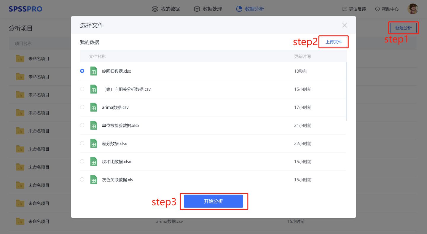This screenshot has height=234, width=427.
Task: Click spreadsheet icon of 单位根检验数据.xlsx
Action: (94, 125)
